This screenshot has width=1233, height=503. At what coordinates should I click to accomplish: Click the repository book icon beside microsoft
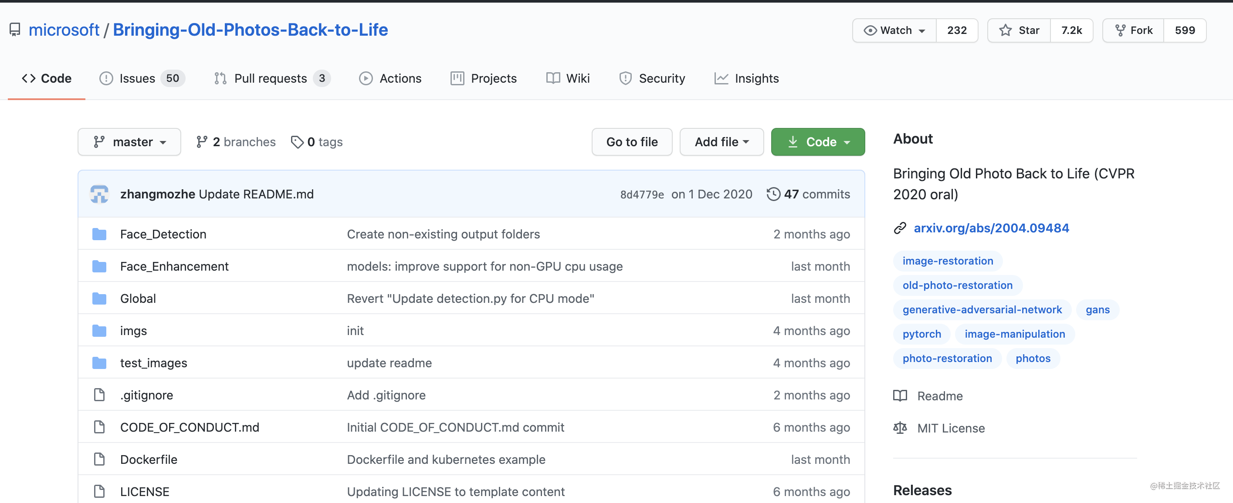[15, 30]
